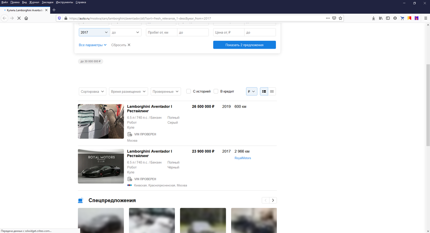
Task: Open the year 'до' dropdown
Action: click(x=126, y=32)
